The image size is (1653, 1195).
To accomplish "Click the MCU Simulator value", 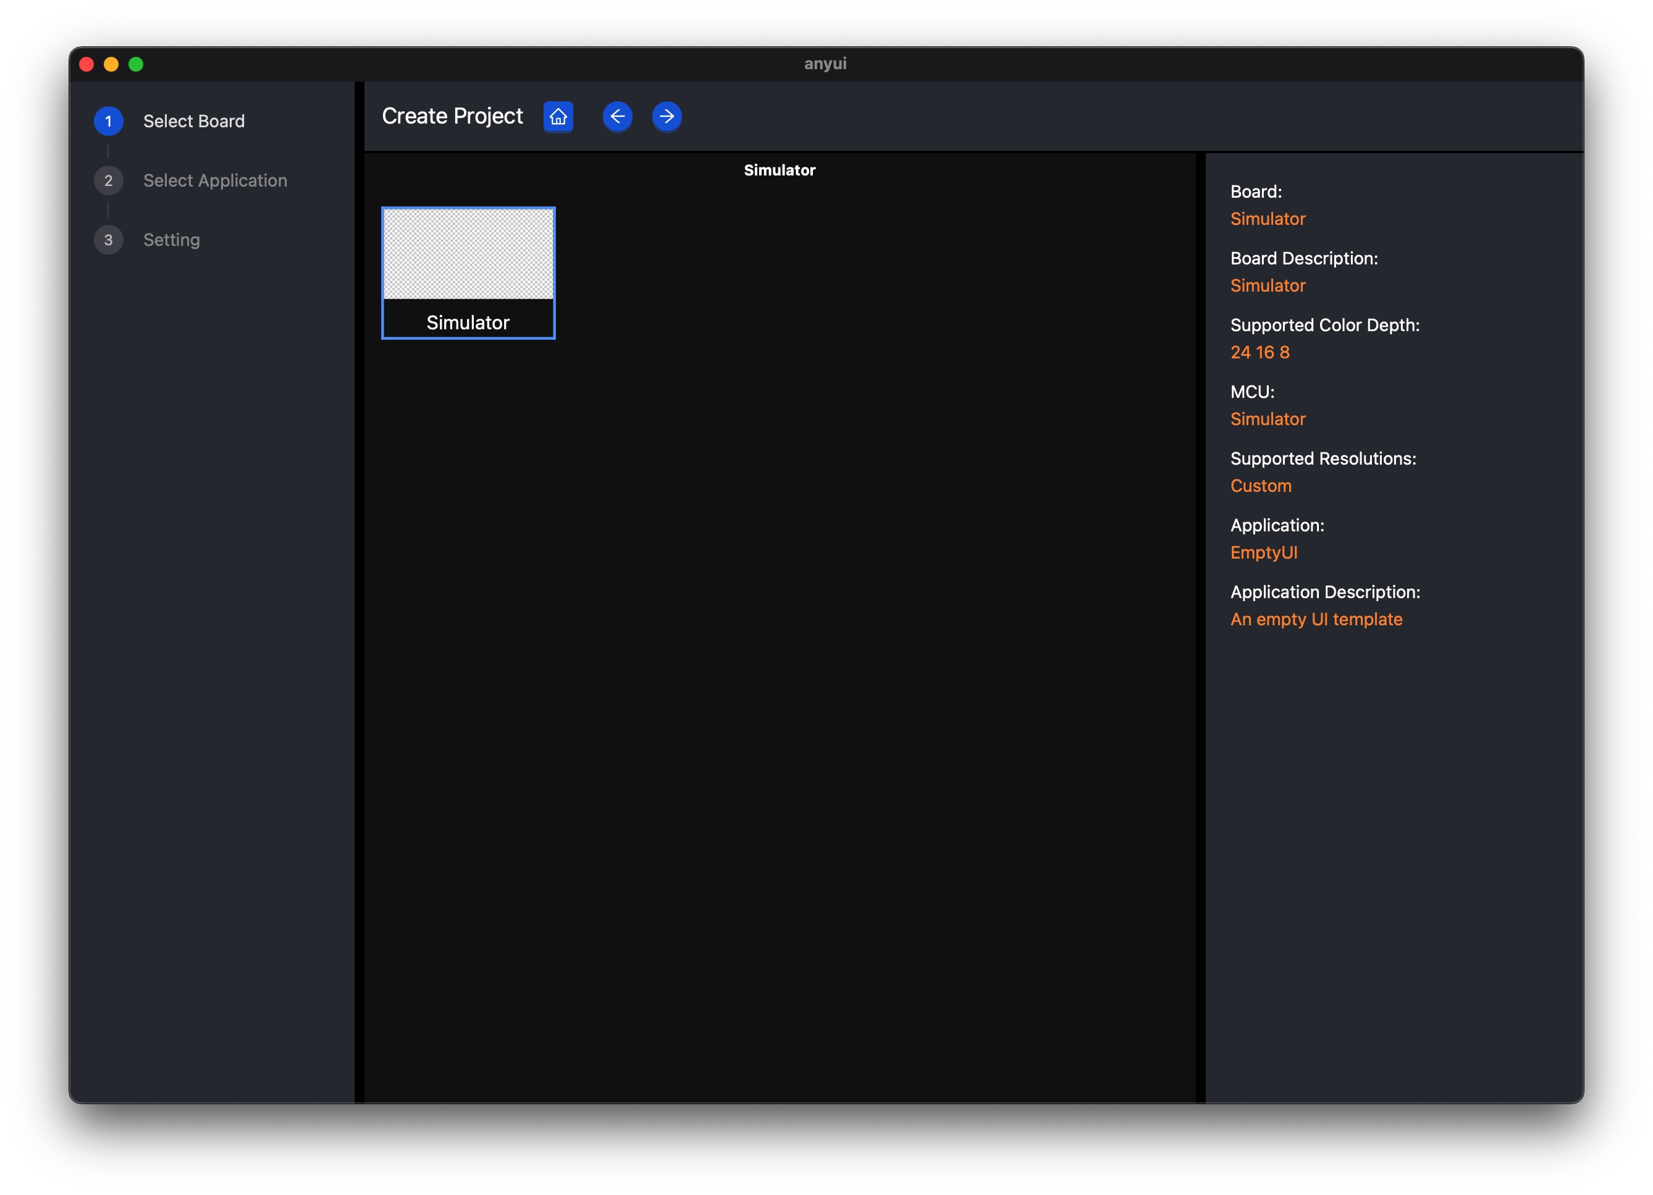I will coord(1268,419).
